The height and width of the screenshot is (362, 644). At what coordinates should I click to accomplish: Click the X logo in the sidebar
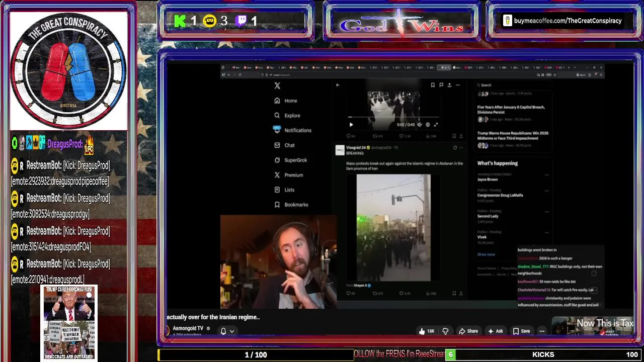tap(277, 85)
